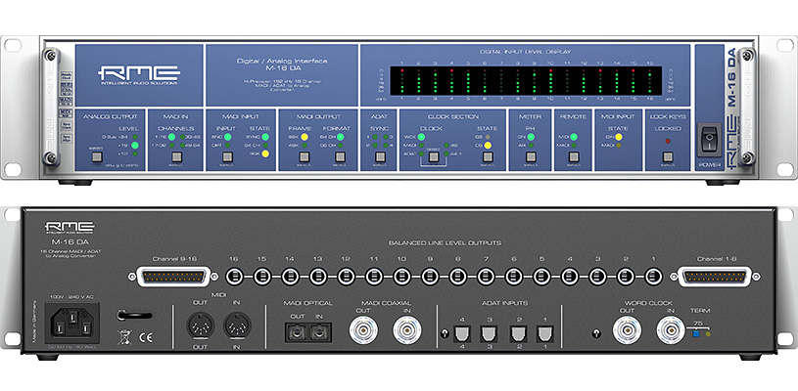Click balanced output jack 1
Image resolution: width=798 pixels, height=391 pixels.
pos(653,277)
